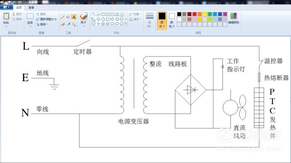
Task: Choose the Oval shape
Action: click(103, 14)
